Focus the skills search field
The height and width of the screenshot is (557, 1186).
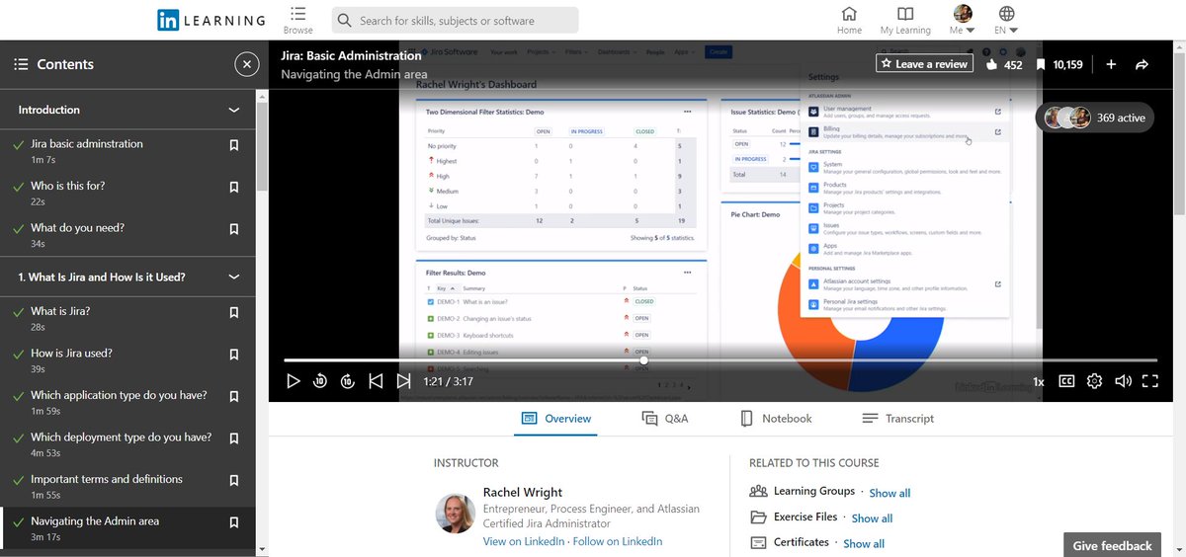[x=456, y=20]
